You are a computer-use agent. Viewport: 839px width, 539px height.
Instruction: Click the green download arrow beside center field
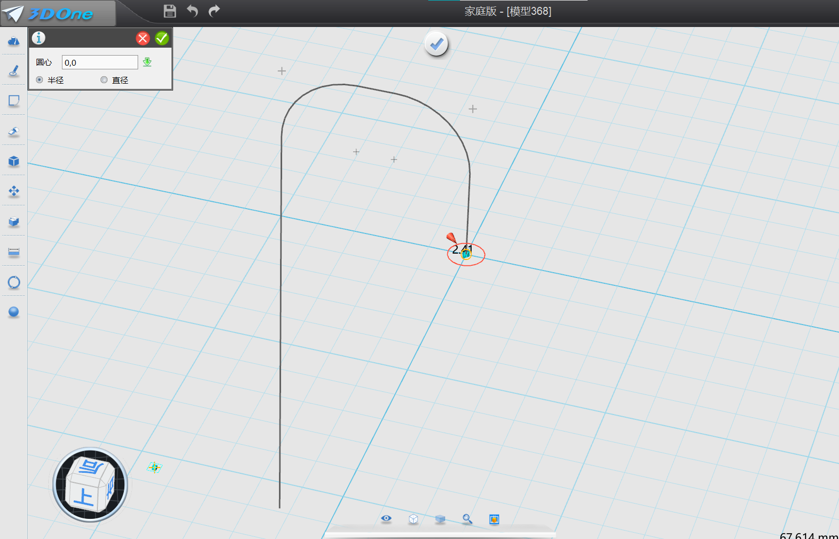pyautogui.click(x=147, y=62)
